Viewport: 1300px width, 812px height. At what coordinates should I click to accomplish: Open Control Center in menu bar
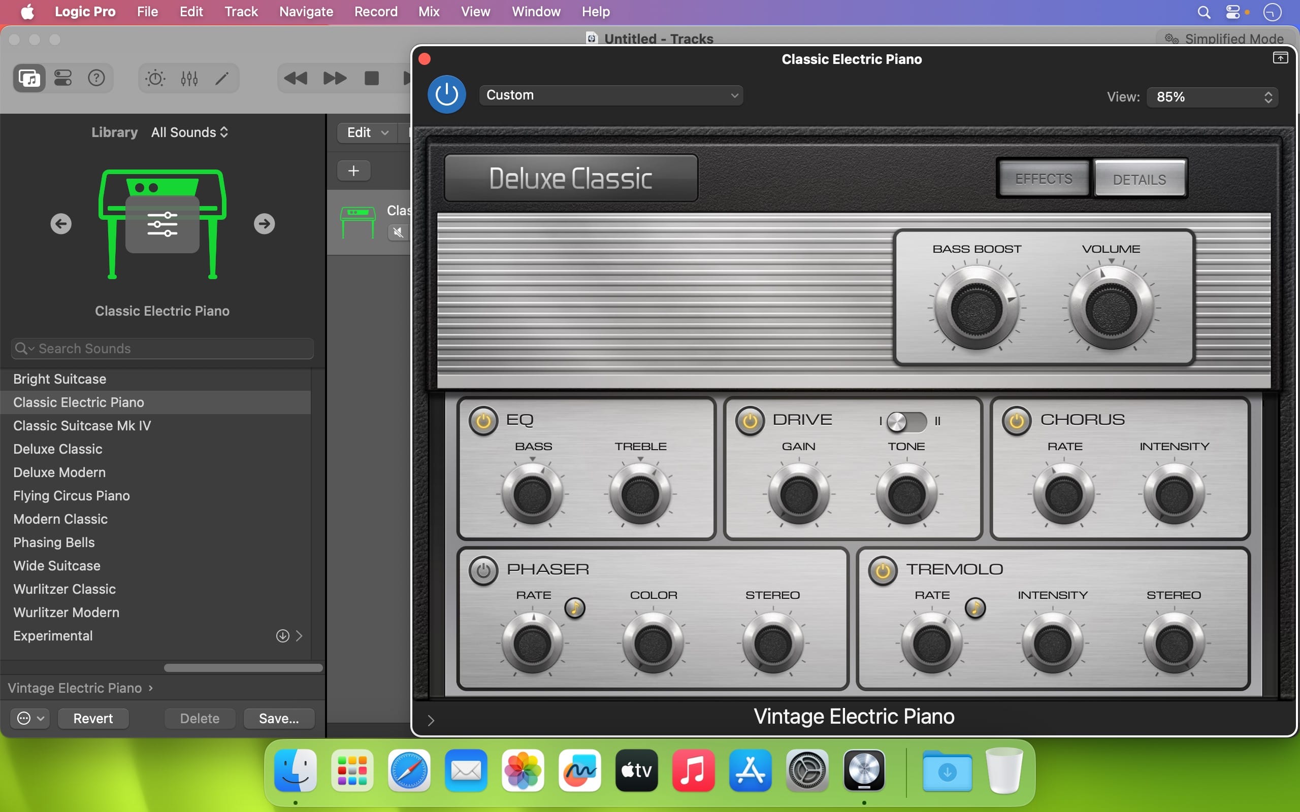tap(1233, 12)
